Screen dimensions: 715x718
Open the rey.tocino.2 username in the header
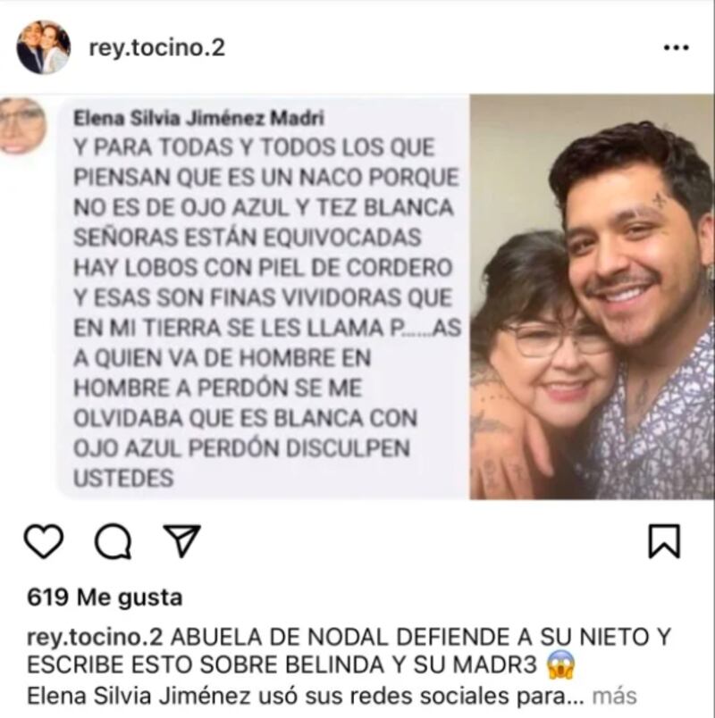point(156,48)
